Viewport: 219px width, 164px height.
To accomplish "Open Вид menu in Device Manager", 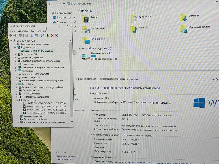I will pos(33,31).
